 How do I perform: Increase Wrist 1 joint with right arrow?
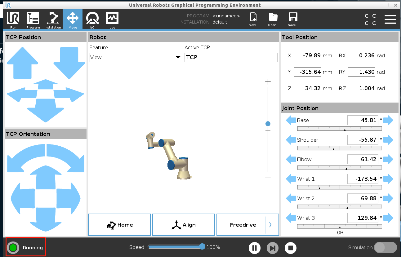coord(388,179)
